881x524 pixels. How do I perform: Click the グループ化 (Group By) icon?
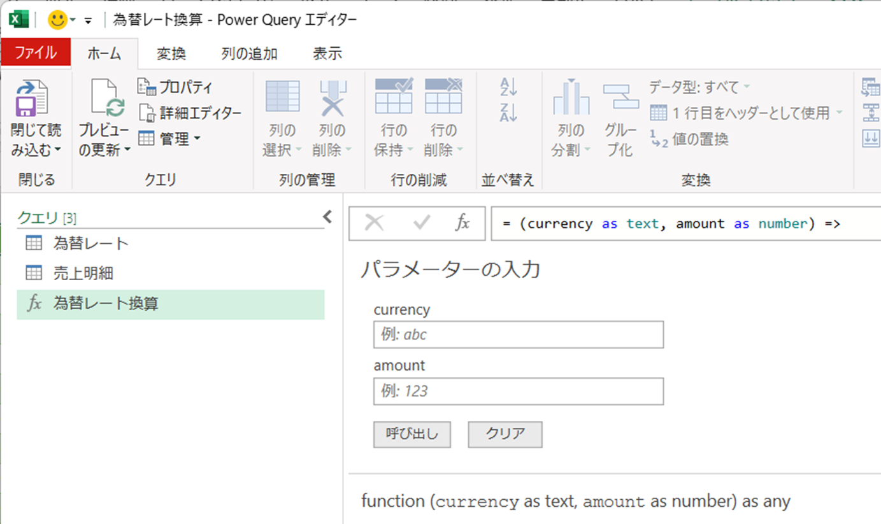point(620,97)
